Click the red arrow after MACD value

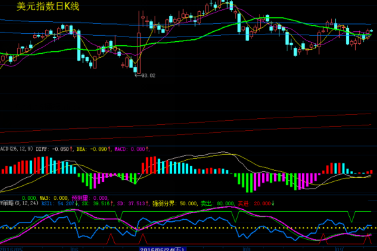(147, 149)
